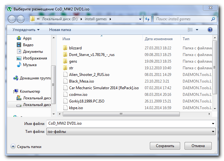Create a folder with Новая папка
Image resolution: width=224 pixels, height=161 pixels.
pos(60,30)
